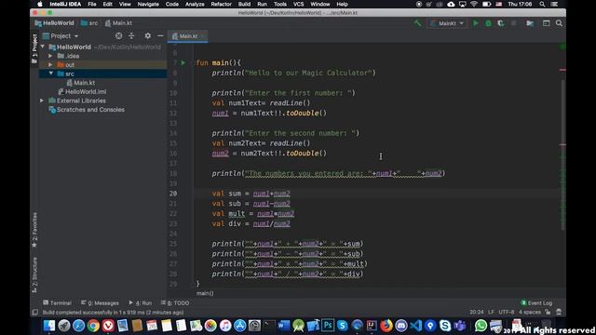This screenshot has width=596, height=335.
Task: Open the Build menu
Action: pyautogui.click(x=244, y=4)
